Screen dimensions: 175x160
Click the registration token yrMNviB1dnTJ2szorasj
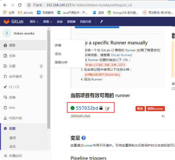coord(102,74)
